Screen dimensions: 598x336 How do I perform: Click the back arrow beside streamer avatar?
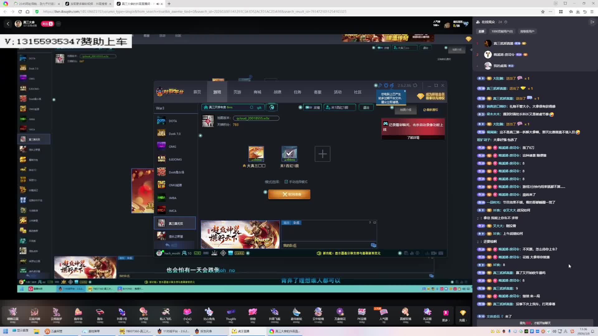tap(8, 24)
